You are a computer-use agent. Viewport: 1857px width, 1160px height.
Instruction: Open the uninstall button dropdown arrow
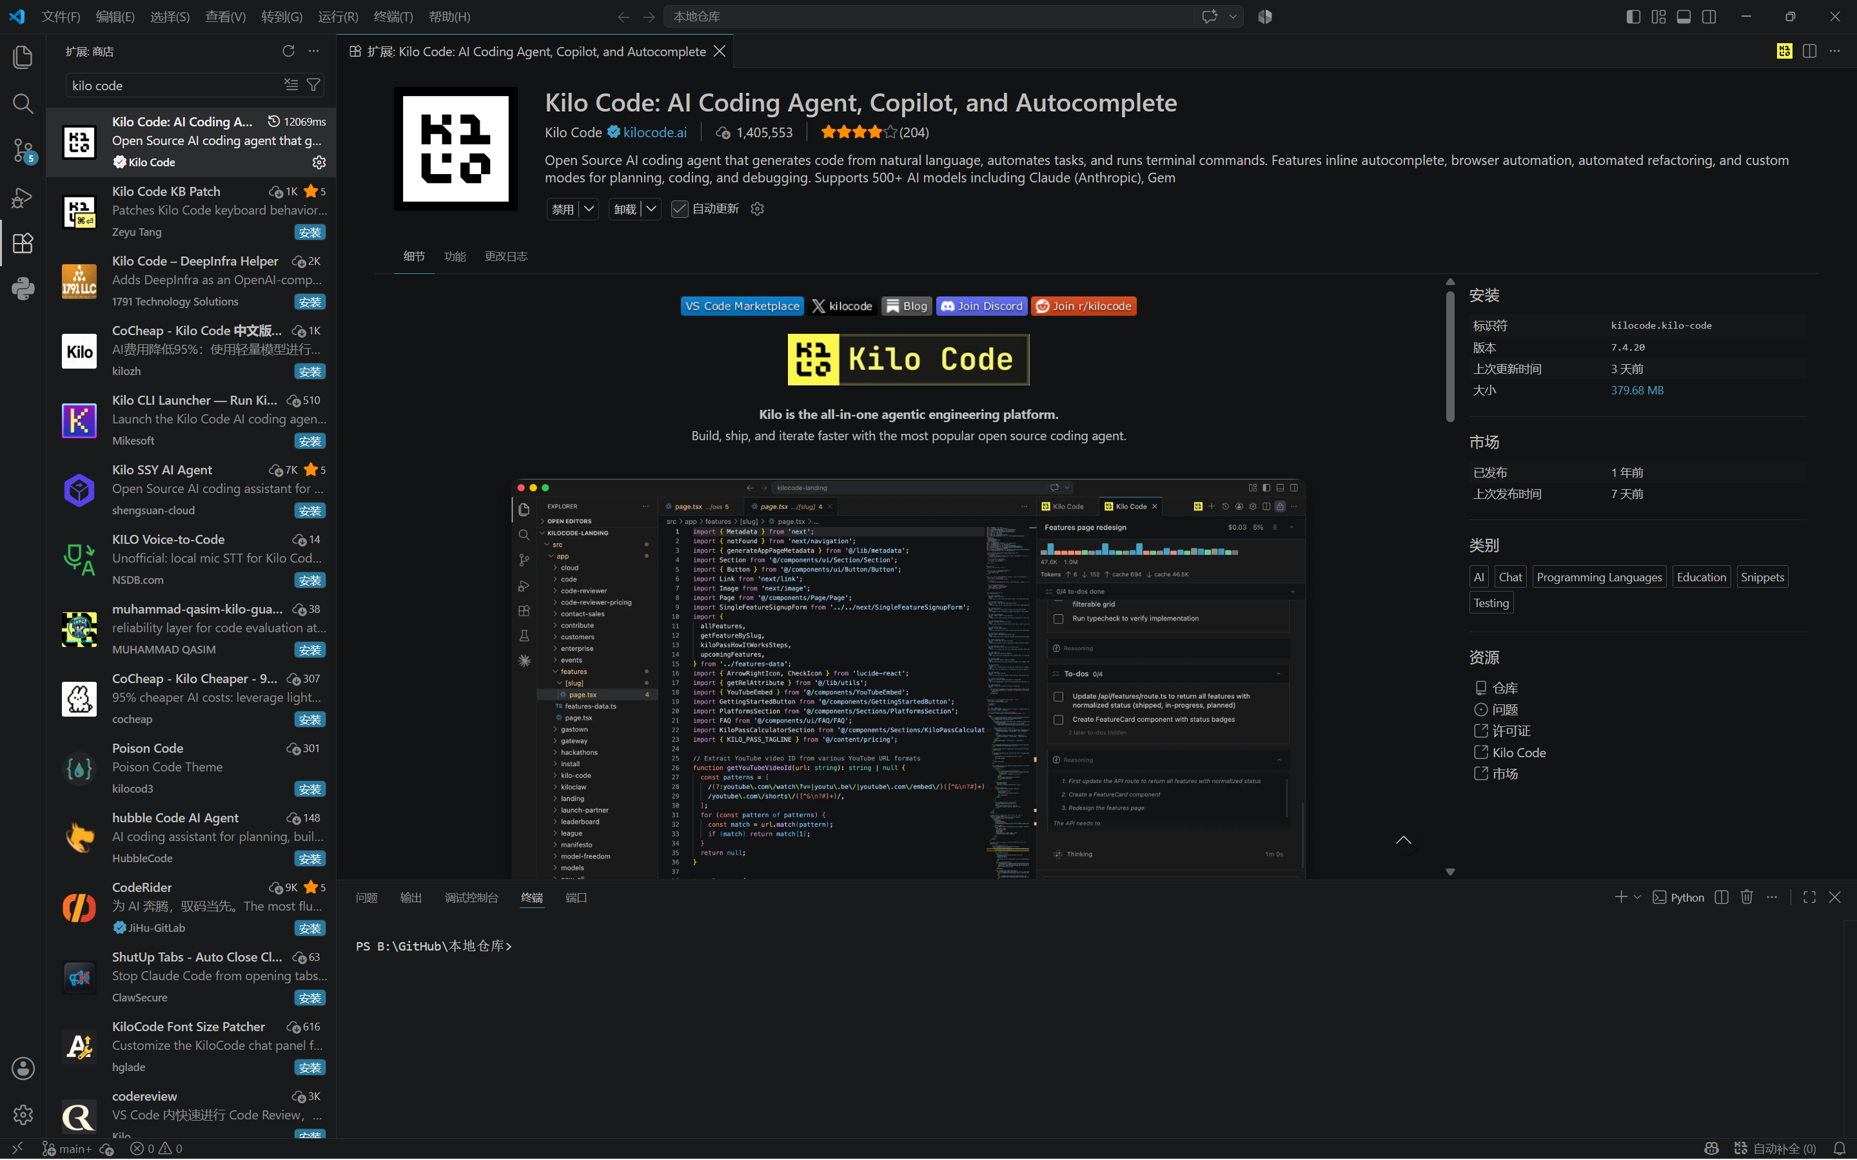pos(651,209)
